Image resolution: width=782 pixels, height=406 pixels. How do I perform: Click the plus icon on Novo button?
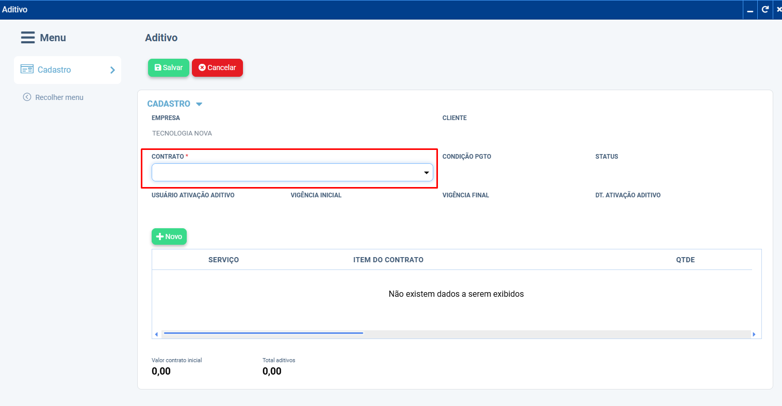160,236
